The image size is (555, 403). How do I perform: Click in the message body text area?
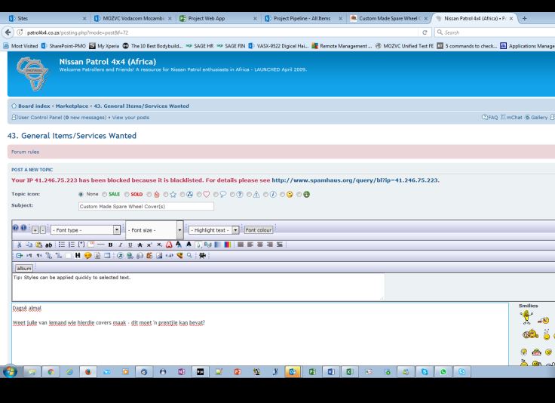click(260, 334)
